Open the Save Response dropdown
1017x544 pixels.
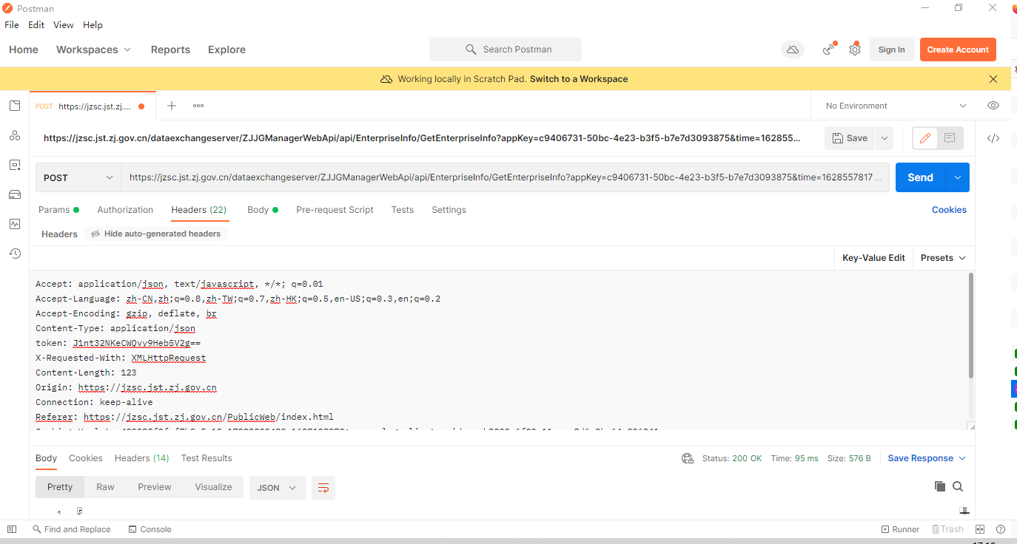(927, 458)
